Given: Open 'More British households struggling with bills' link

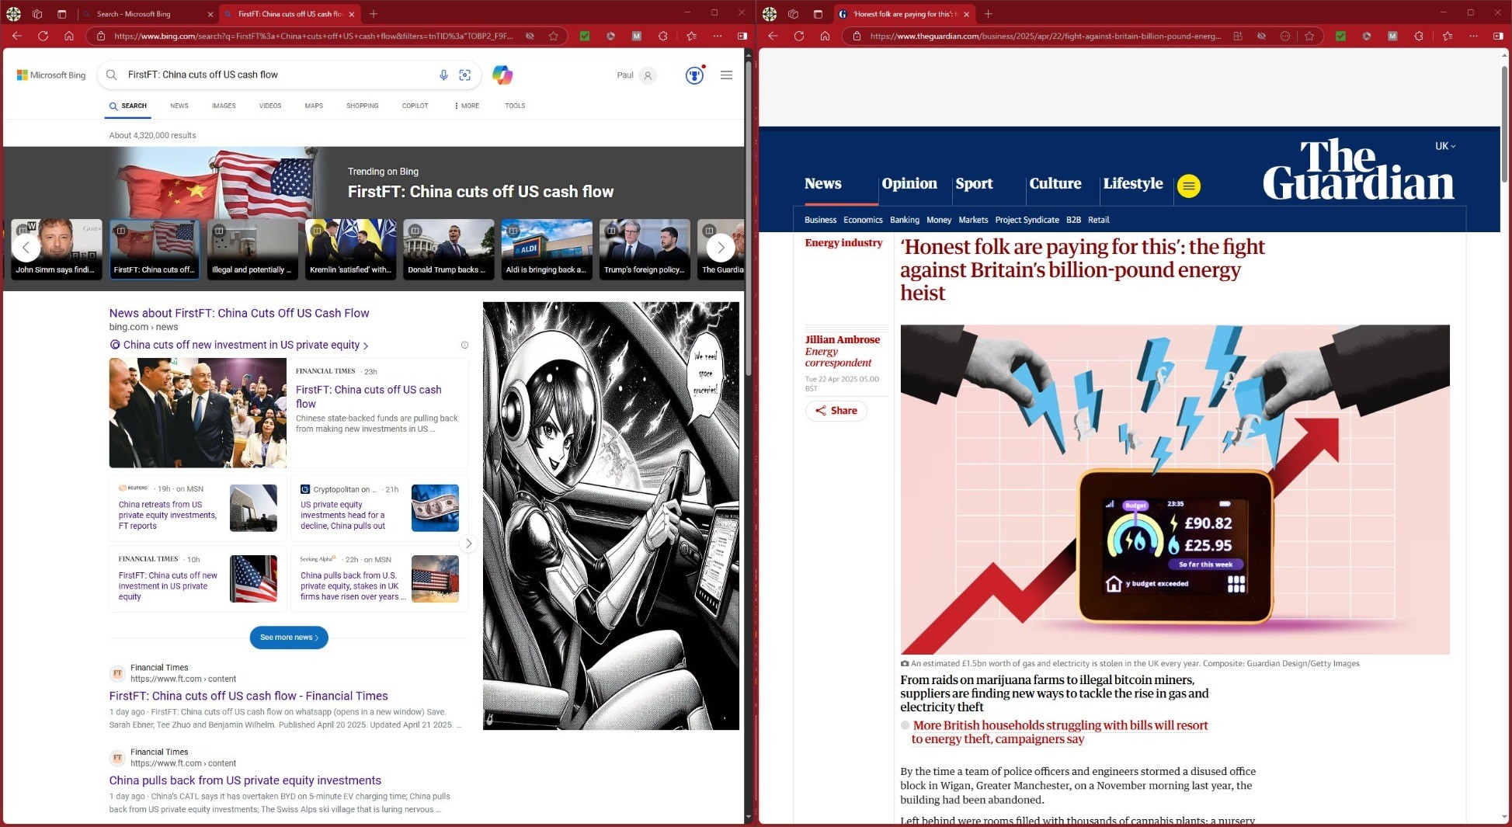Looking at the screenshot, I should (x=1059, y=732).
